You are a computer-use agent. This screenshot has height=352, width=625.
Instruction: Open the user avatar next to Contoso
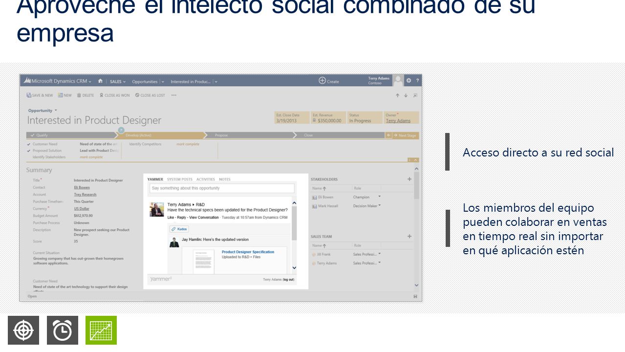pyautogui.click(x=398, y=81)
